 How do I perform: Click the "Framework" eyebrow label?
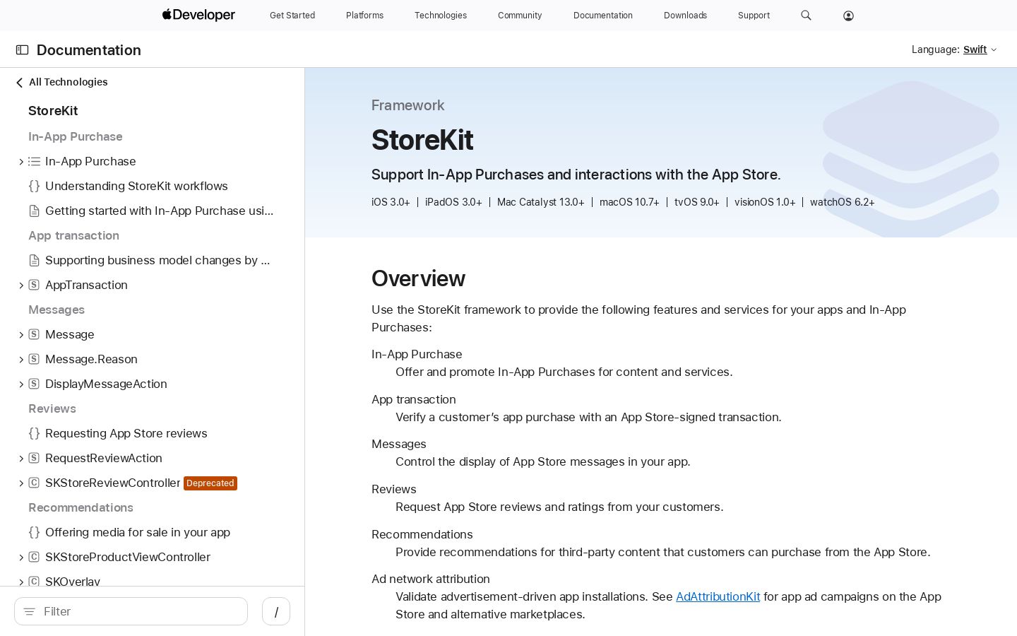408,105
